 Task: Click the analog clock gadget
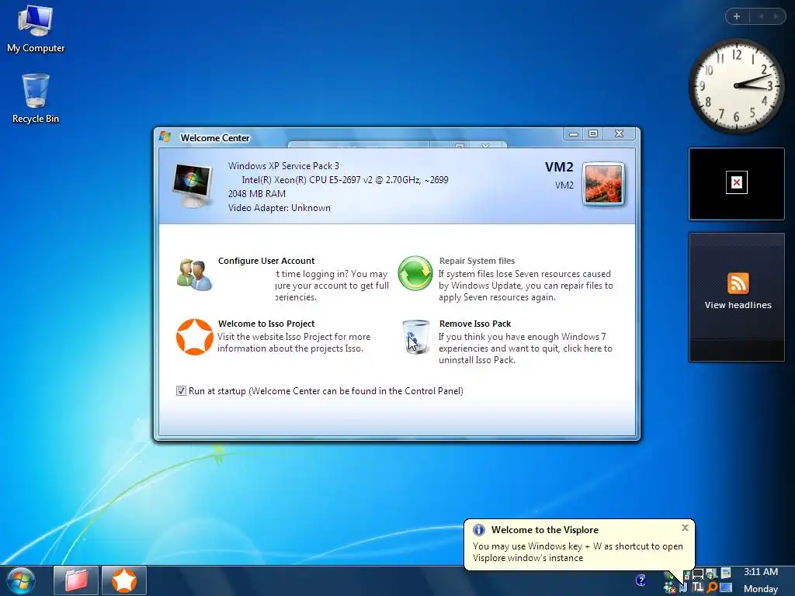(736, 85)
